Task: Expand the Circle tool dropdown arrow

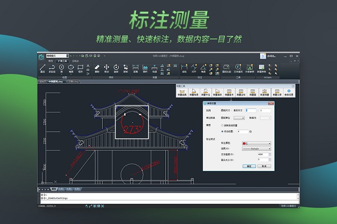Action: coord(61,74)
